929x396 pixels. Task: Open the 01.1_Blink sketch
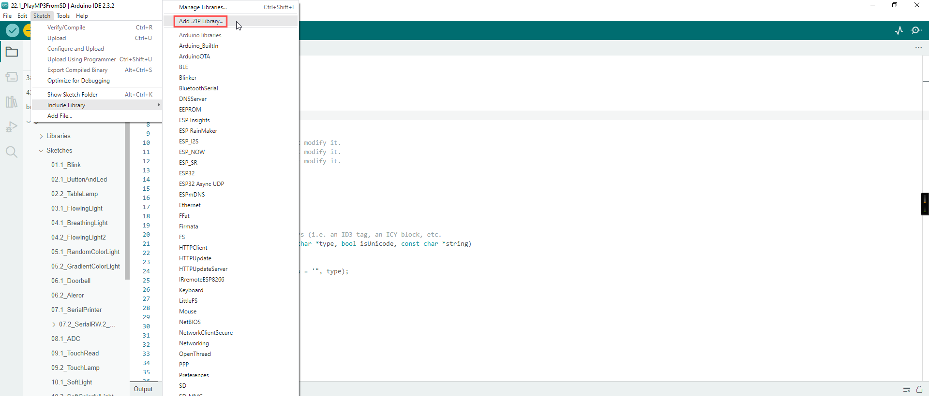pyautogui.click(x=66, y=165)
